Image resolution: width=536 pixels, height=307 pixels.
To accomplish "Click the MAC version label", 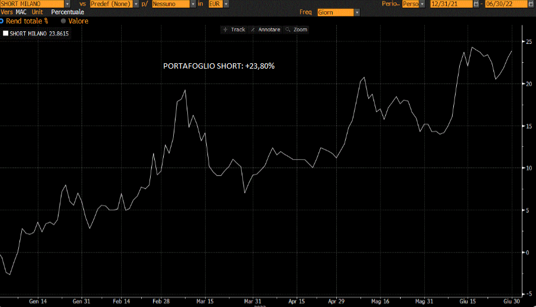I will 22,12.
